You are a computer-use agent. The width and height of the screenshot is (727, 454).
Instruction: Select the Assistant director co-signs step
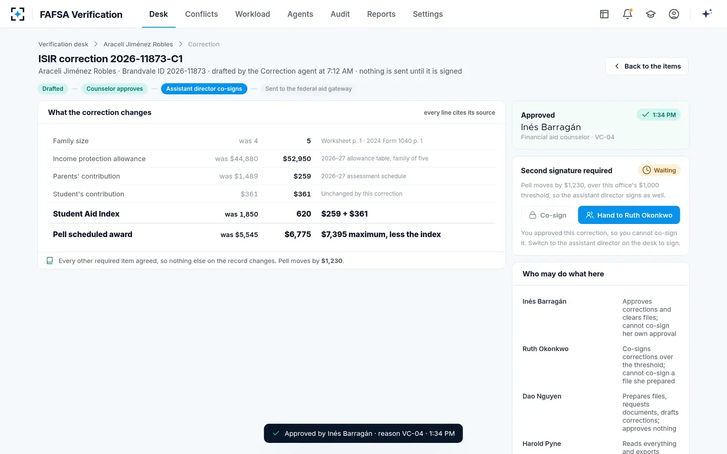click(x=204, y=89)
